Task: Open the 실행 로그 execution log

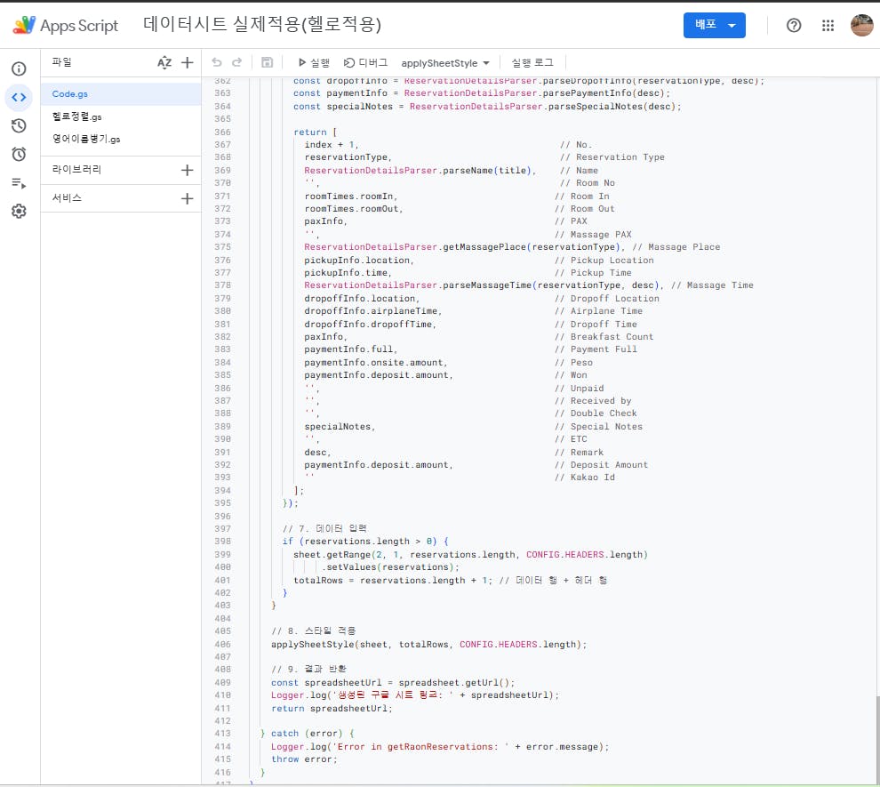Action: (532, 63)
